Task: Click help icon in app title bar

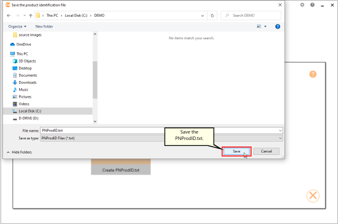Action: click(x=312, y=5)
